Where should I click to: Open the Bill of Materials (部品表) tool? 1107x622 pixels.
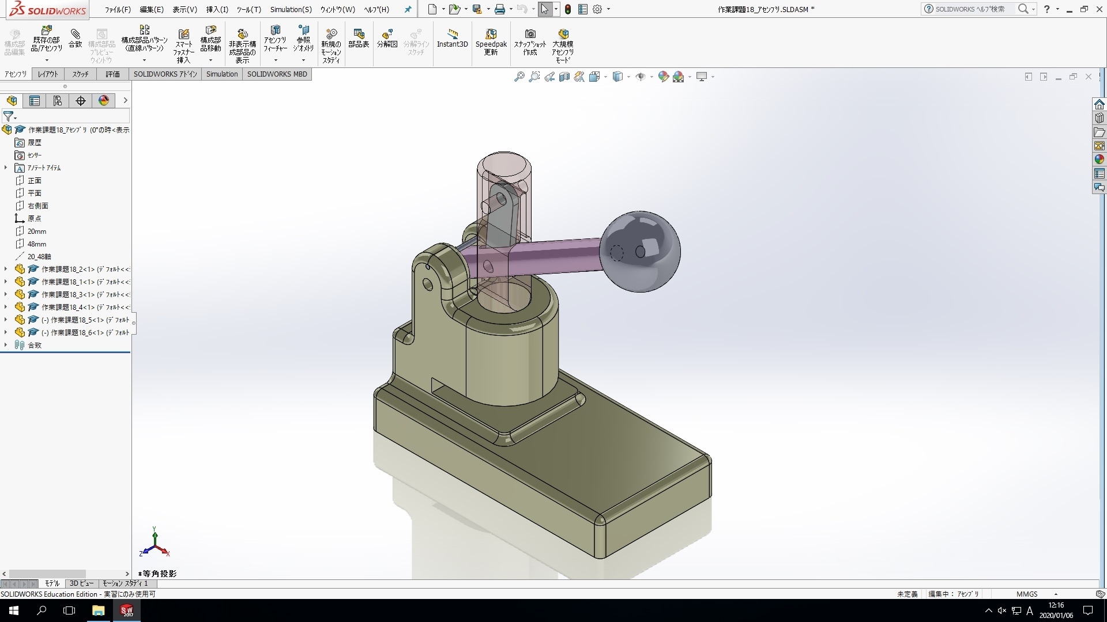[x=359, y=38]
